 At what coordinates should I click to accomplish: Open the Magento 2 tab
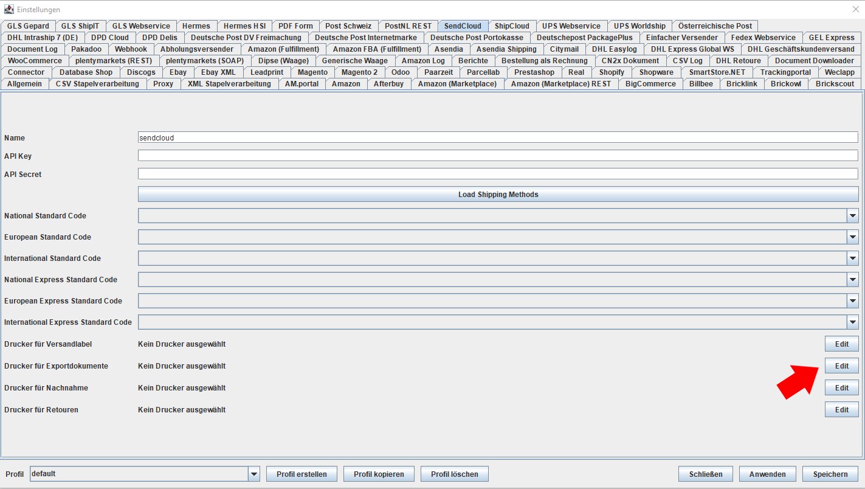click(359, 72)
